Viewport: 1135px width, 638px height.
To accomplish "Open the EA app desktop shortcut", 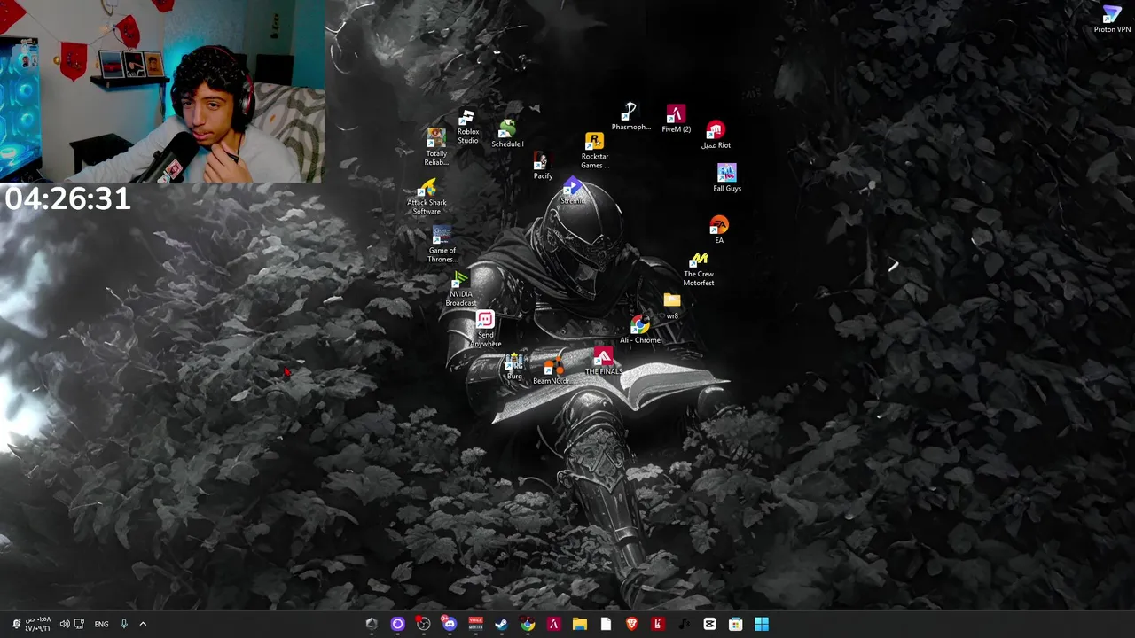I will tap(719, 230).
